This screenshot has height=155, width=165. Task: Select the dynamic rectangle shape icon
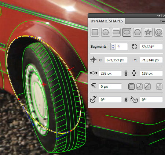(116, 32)
